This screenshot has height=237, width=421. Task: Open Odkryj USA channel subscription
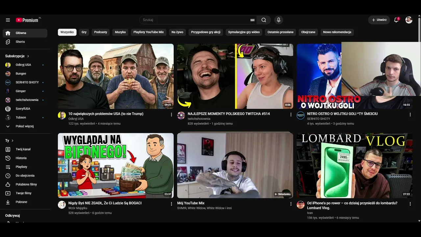pos(25,65)
